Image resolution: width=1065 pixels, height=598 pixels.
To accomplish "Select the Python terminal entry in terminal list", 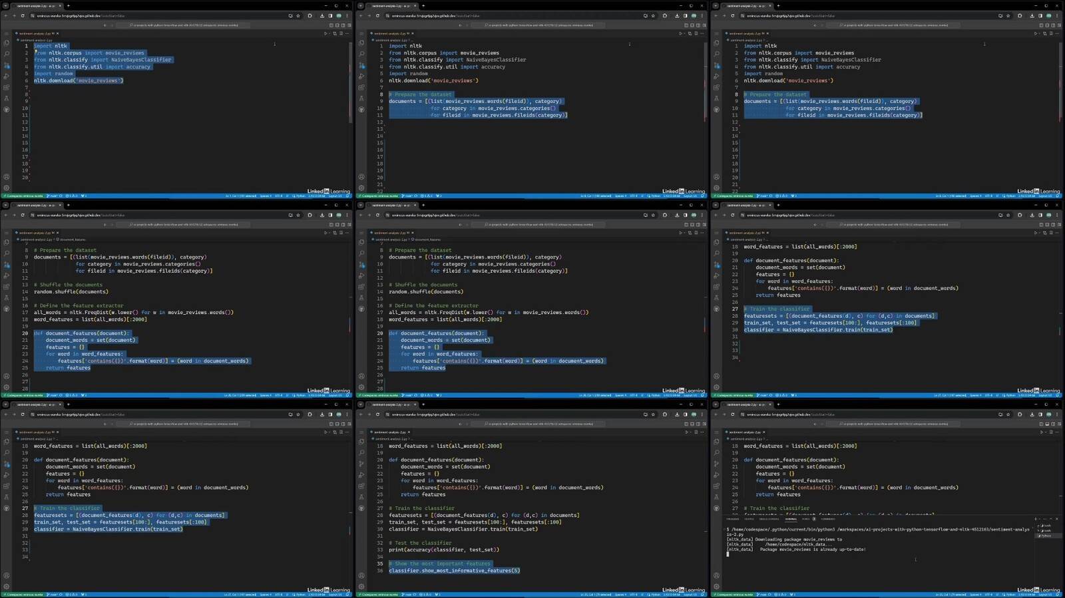I will click(x=1046, y=535).
